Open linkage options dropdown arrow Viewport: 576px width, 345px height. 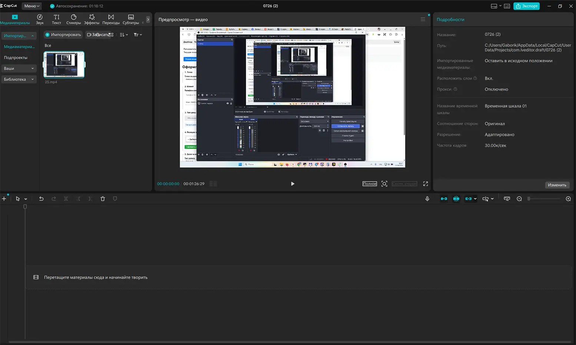475,199
